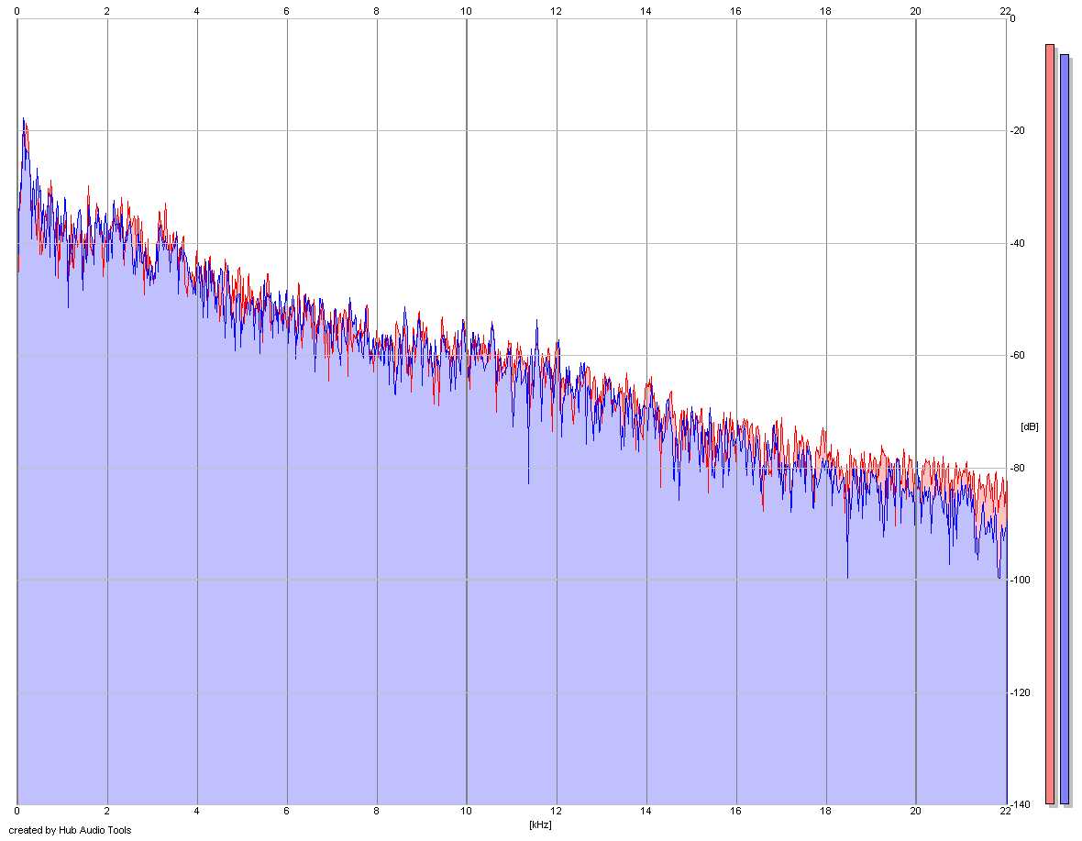Click the -60 dB scale label
1082x841 pixels.
(1017, 355)
